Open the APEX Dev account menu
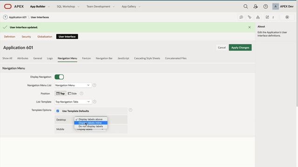298x167 pixels. pos(283,6)
